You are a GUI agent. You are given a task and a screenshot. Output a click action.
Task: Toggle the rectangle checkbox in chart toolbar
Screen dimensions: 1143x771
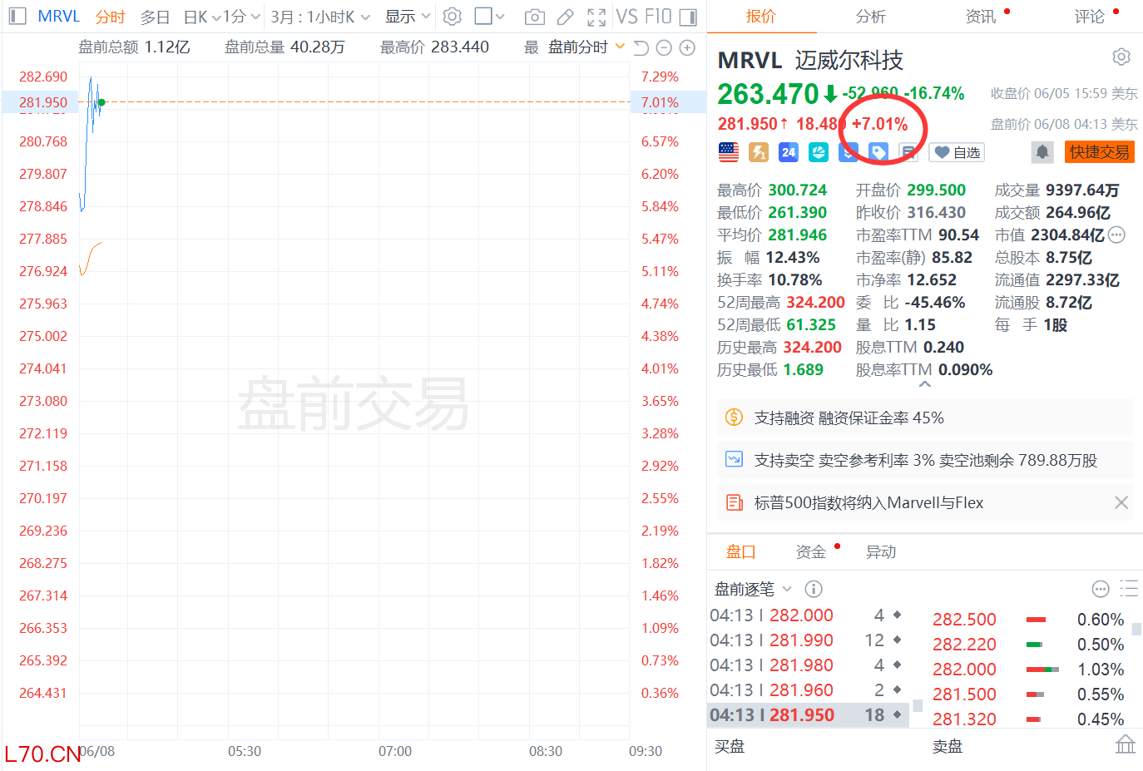click(482, 17)
